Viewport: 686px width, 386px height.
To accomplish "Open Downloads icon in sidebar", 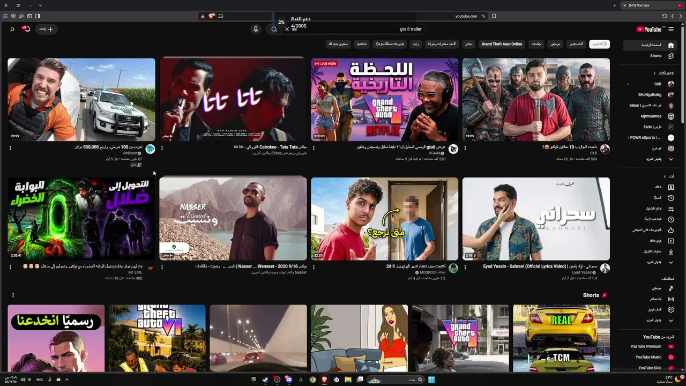I will pyautogui.click(x=670, y=251).
